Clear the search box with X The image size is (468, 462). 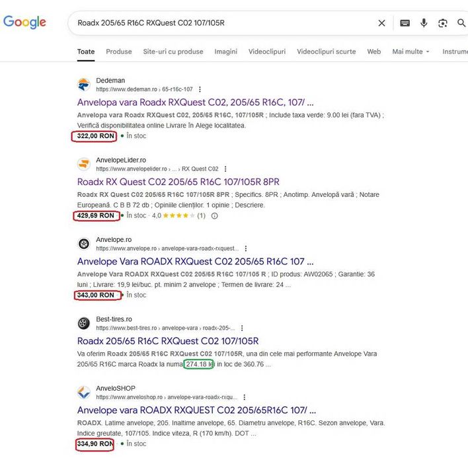(381, 23)
